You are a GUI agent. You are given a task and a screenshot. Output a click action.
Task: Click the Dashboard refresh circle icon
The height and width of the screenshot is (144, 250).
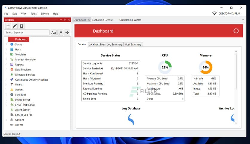[x=236, y=31]
